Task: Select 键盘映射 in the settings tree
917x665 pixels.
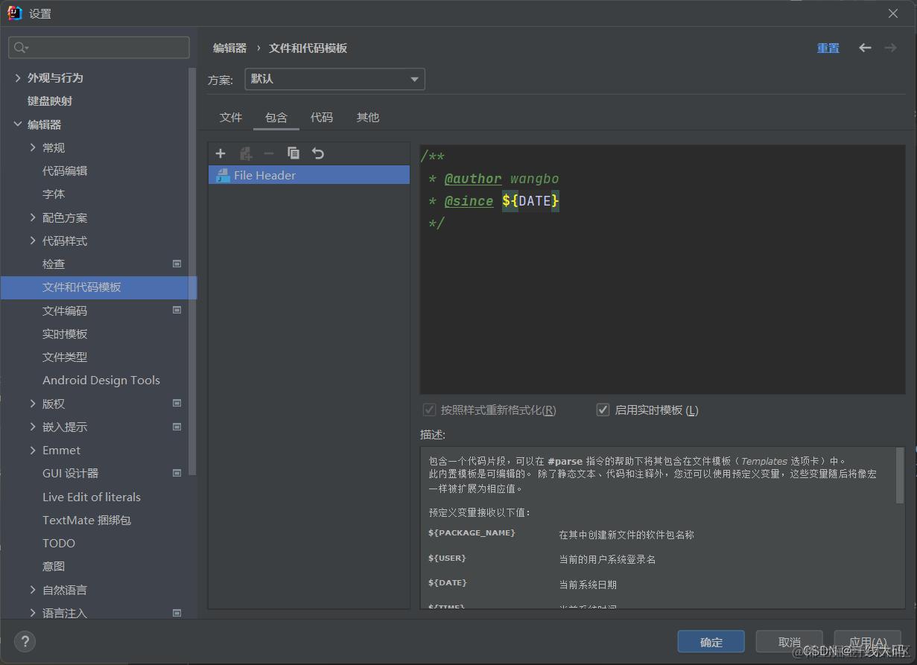Action: click(x=50, y=101)
